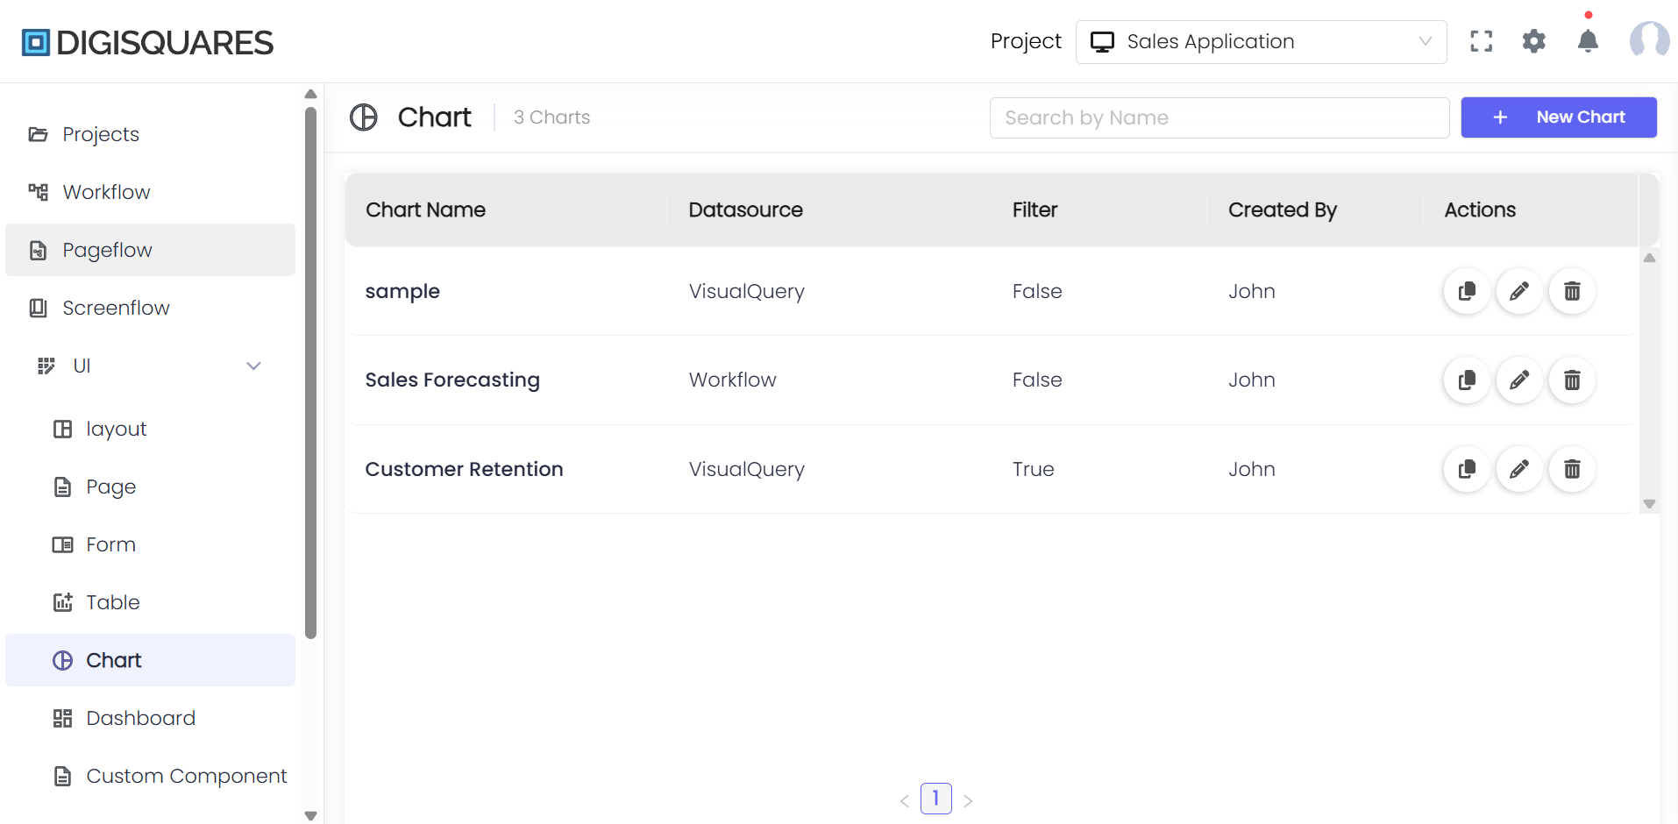
Task: Copy the sample chart
Action: [1467, 291]
